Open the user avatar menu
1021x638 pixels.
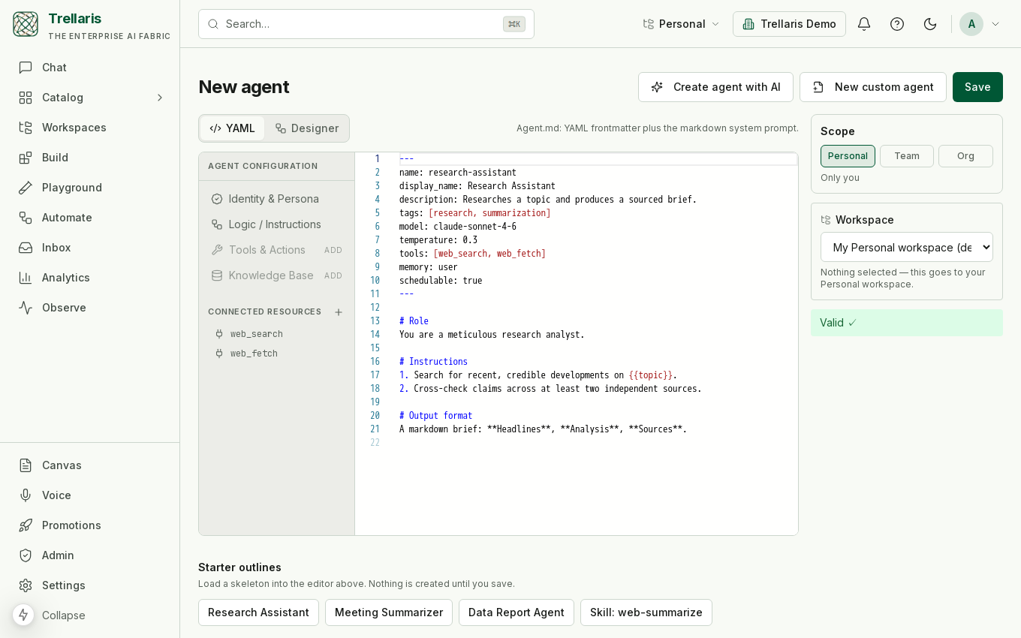point(980,24)
